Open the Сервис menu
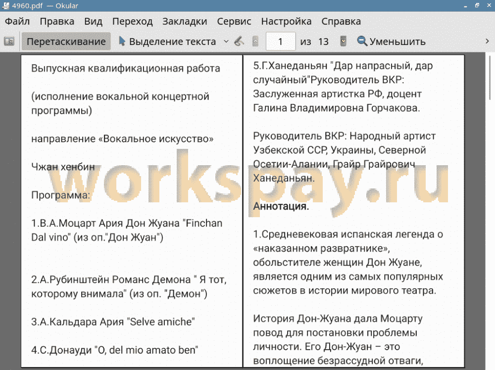Image resolution: width=495 pixels, height=370 pixels. tap(234, 21)
